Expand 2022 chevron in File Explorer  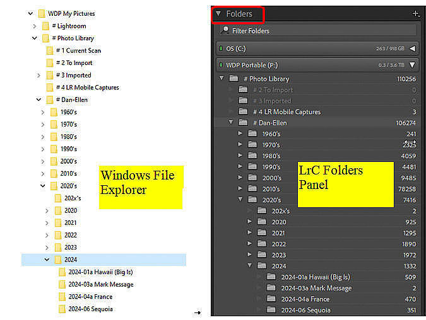click(47, 235)
